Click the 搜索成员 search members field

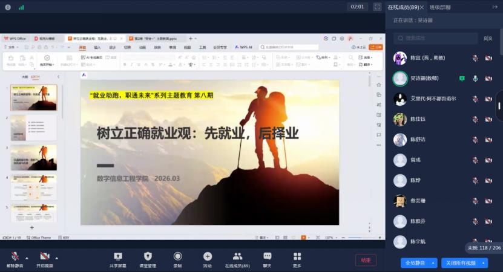(x=436, y=38)
